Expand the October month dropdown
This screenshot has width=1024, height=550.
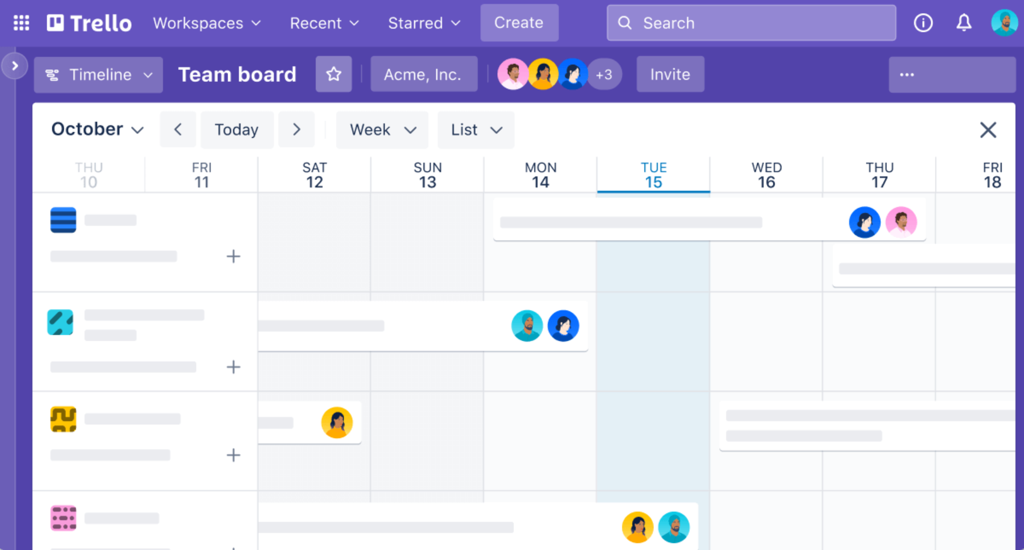tap(97, 130)
